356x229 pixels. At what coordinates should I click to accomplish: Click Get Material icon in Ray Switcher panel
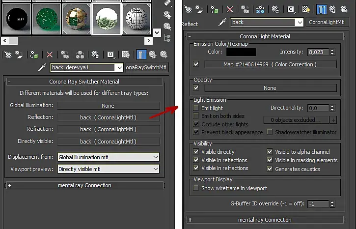8,55
